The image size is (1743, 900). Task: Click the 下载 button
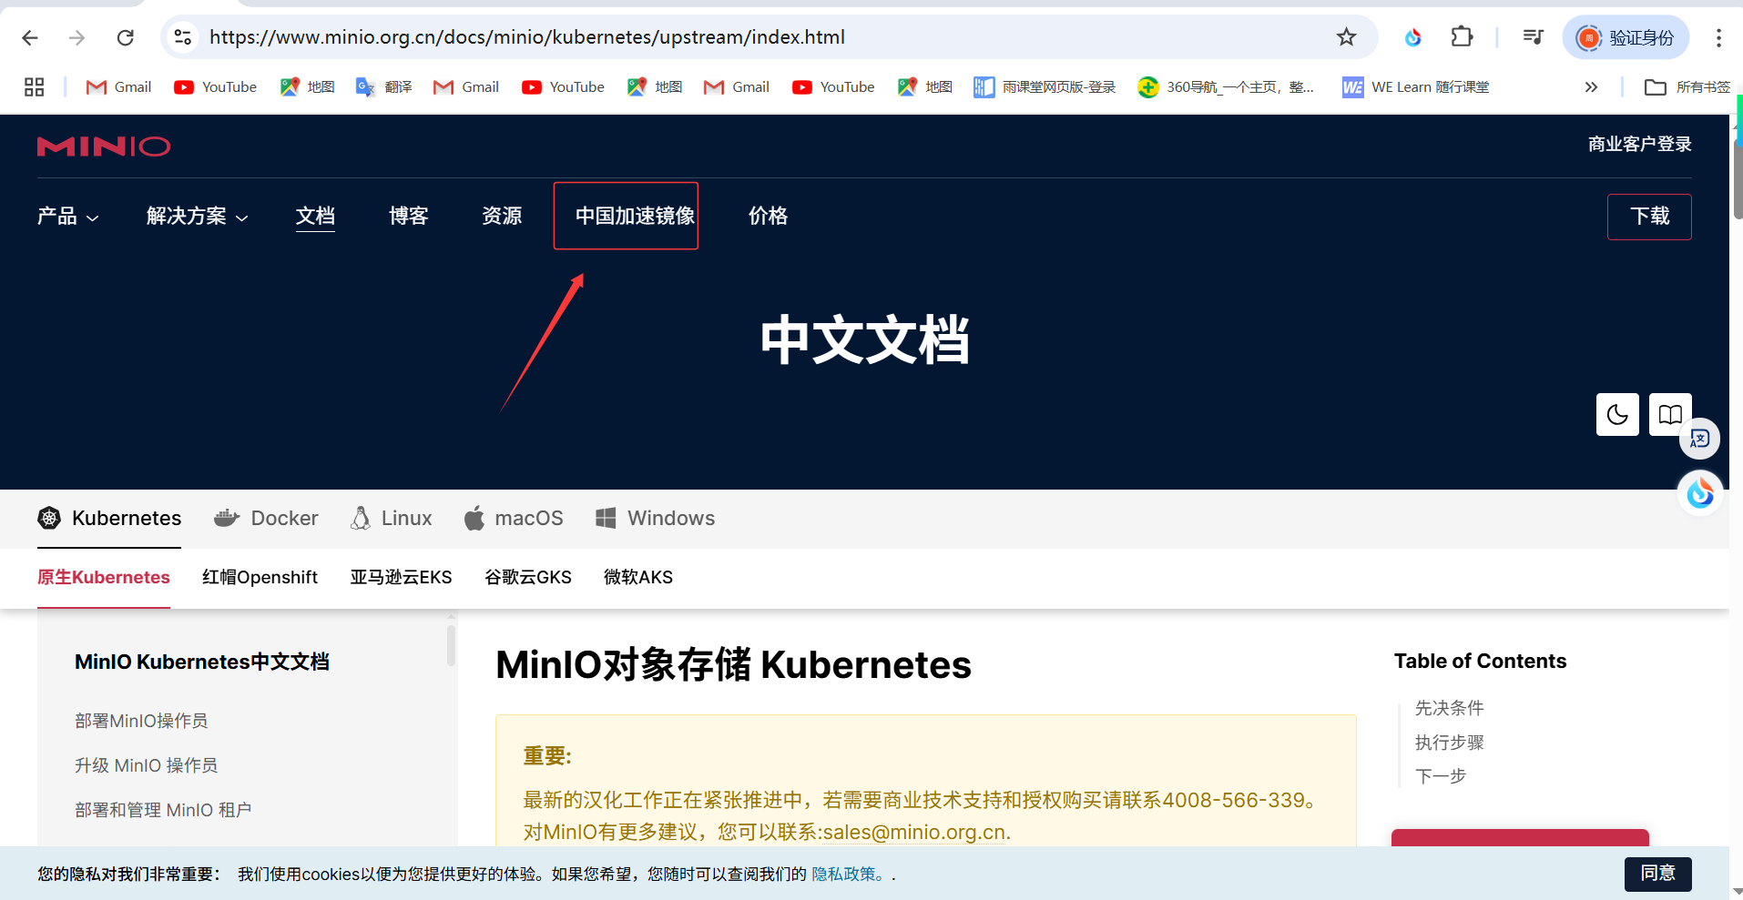point(1649,217)
